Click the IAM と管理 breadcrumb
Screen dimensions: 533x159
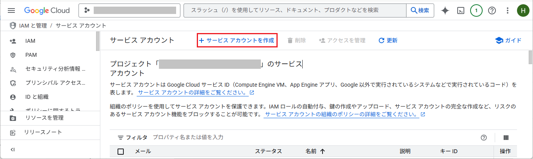point(33,26)
